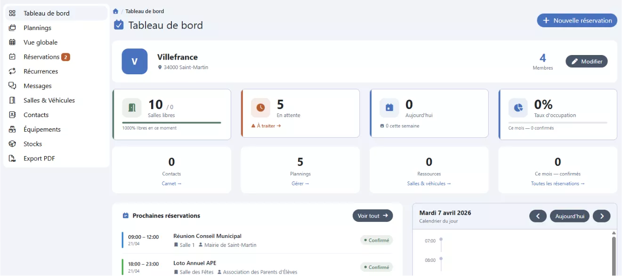The height and width of the screenshot is (276, 622).
Task: Click the pending clock icon
Action: (x=260, y=108)
